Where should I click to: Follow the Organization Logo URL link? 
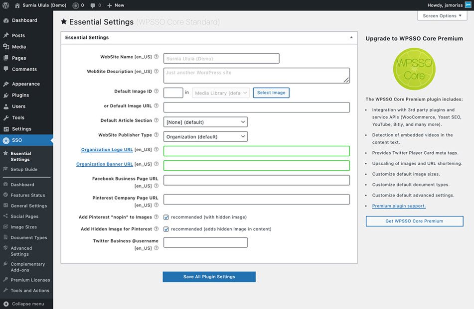107,149
